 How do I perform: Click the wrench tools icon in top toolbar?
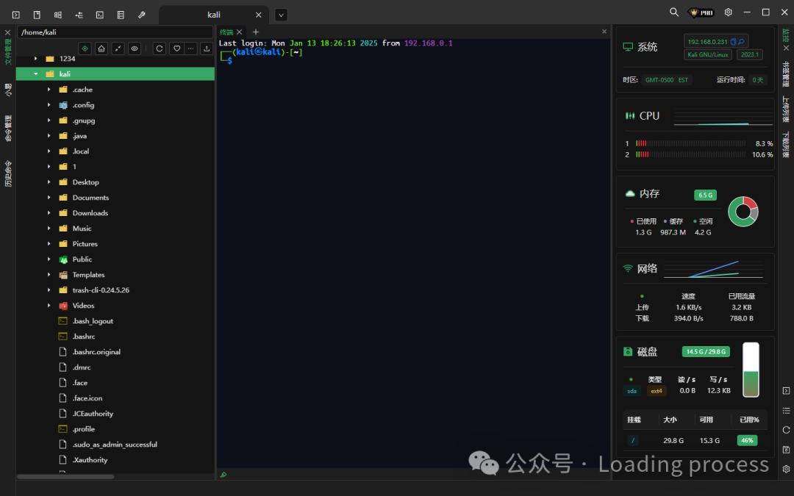[142, 15]
